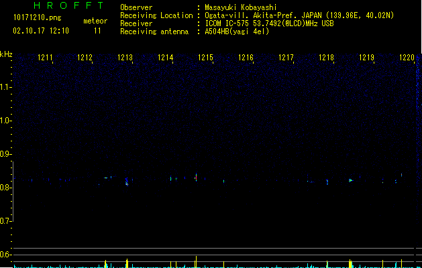Click the 1219 time marker

(x=367, y=58)
